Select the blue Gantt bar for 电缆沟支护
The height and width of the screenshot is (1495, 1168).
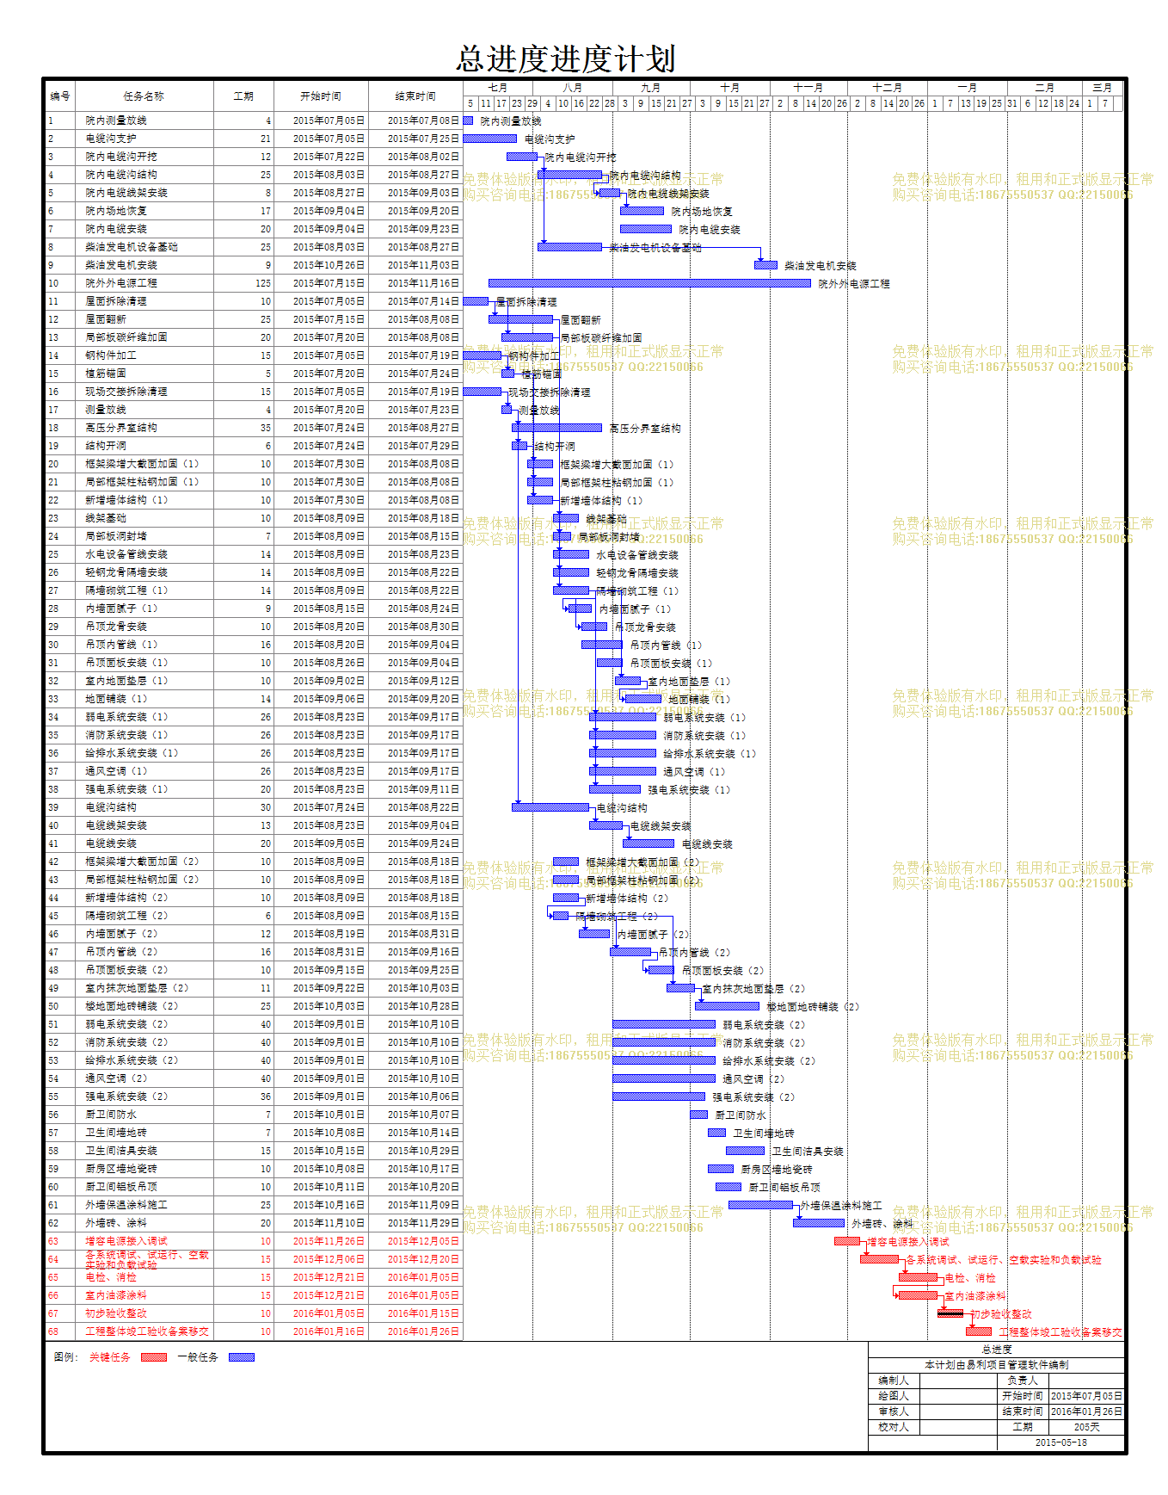click(x=490, y=139)
